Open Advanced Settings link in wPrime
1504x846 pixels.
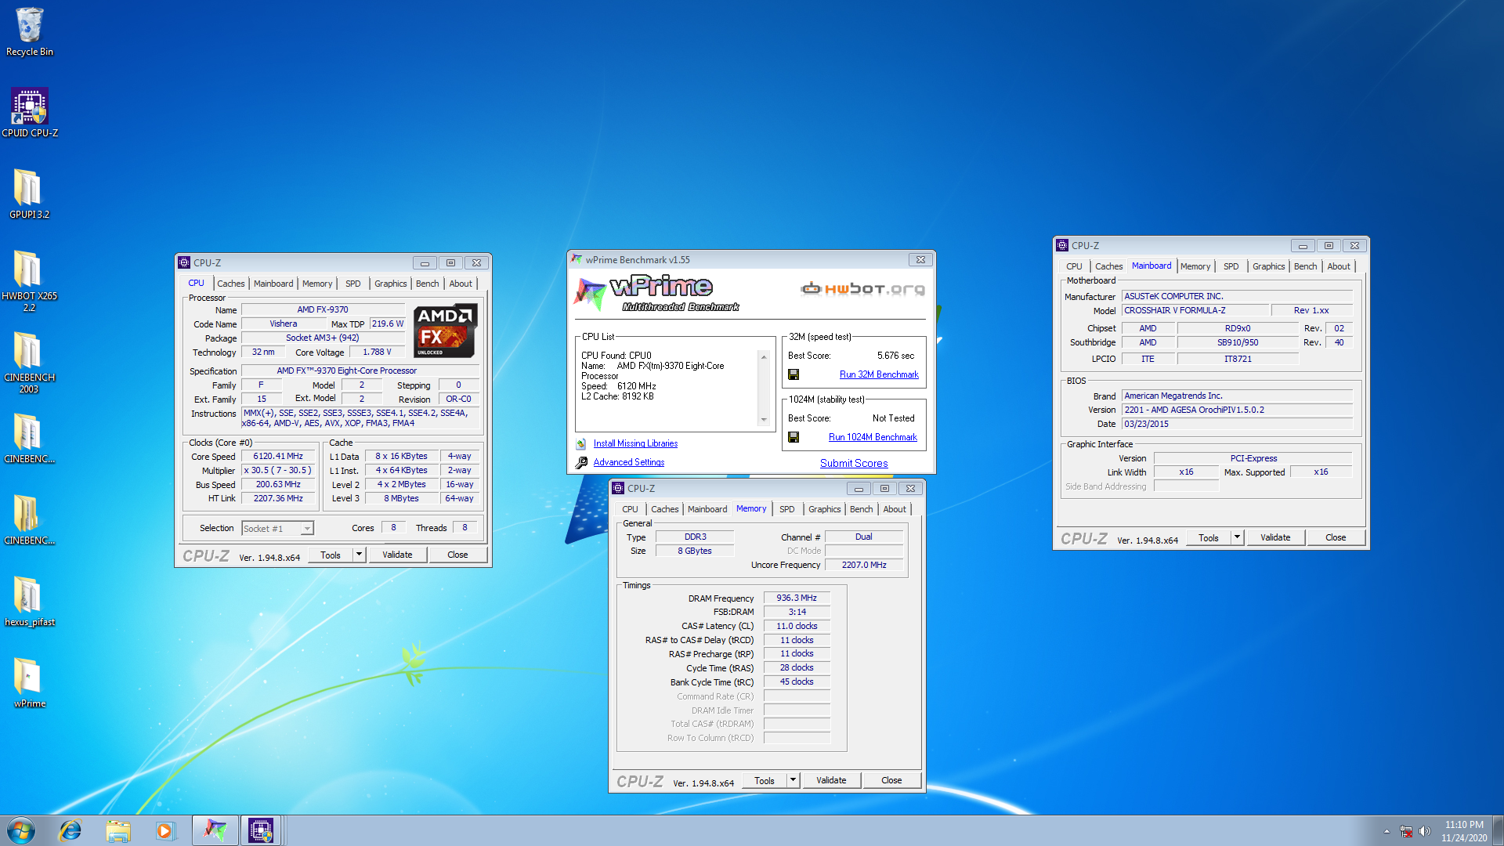click(x=628, y=462)
